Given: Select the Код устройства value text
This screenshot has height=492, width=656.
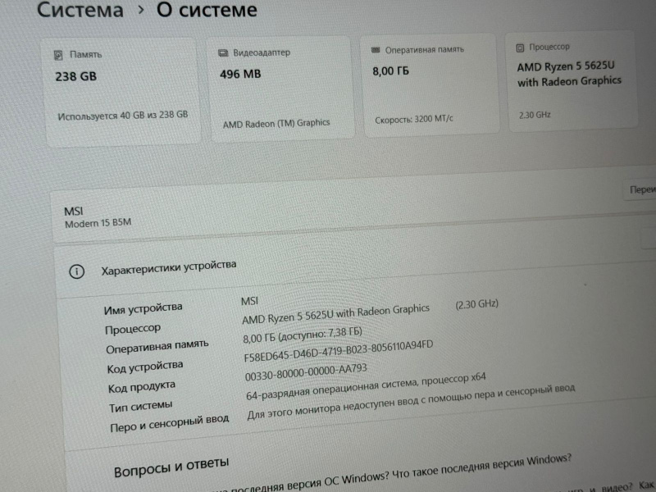Looking at the screenshot, I should pyautogui.click(x=339, y=352).
